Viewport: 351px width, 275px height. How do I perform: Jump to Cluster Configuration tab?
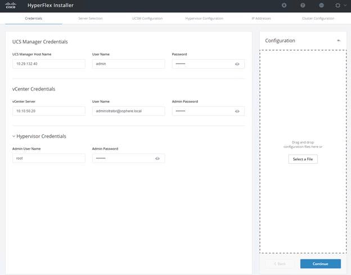[318, 19]
